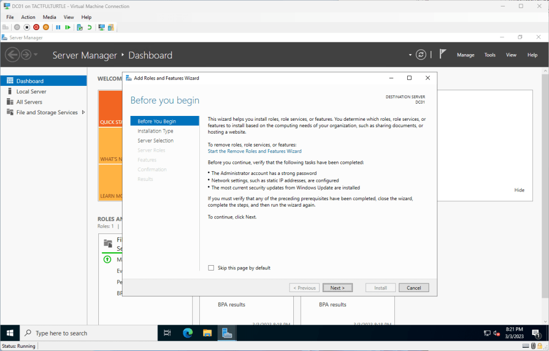Open the Manage menu
The width and height of the screenshot is (549, 351).
(465, 55)
